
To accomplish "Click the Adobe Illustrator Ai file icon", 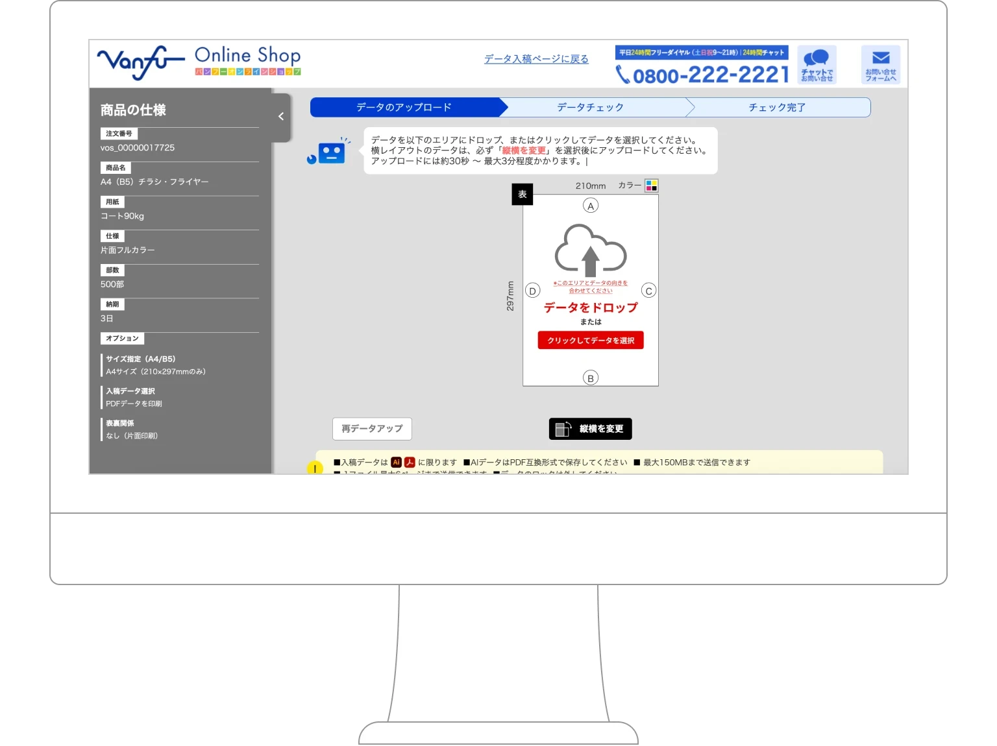I will point(396,463).
